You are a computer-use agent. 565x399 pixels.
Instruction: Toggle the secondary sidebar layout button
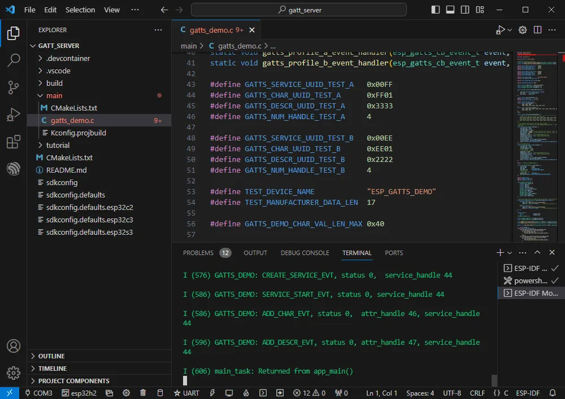464,10
